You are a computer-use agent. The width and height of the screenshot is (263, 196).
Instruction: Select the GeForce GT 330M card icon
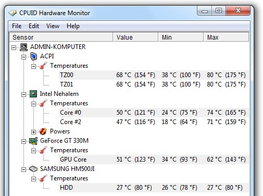[33, 141]
